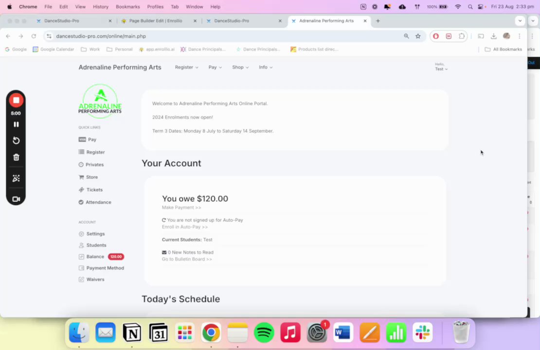Screen dimensions: 540x350
Task: Restart the recording with the circular arrow icon
Action: coord(16,140)
